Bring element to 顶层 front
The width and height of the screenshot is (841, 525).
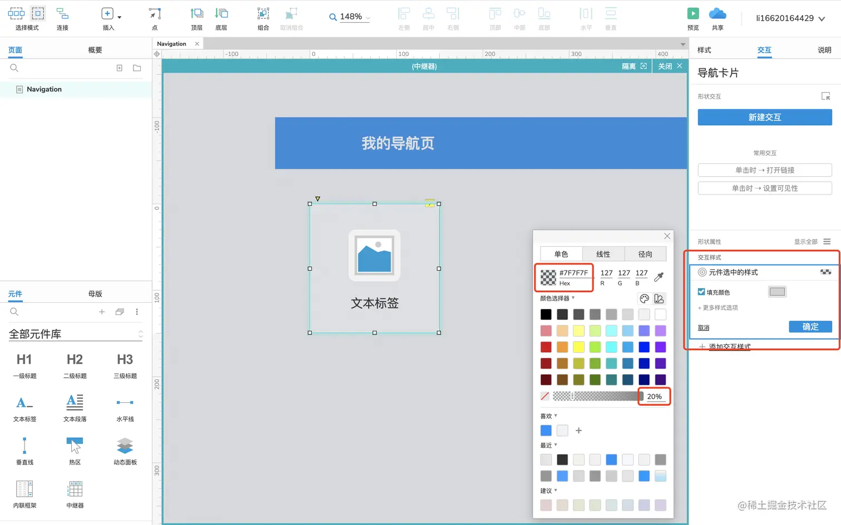click(x=196, y=13)
